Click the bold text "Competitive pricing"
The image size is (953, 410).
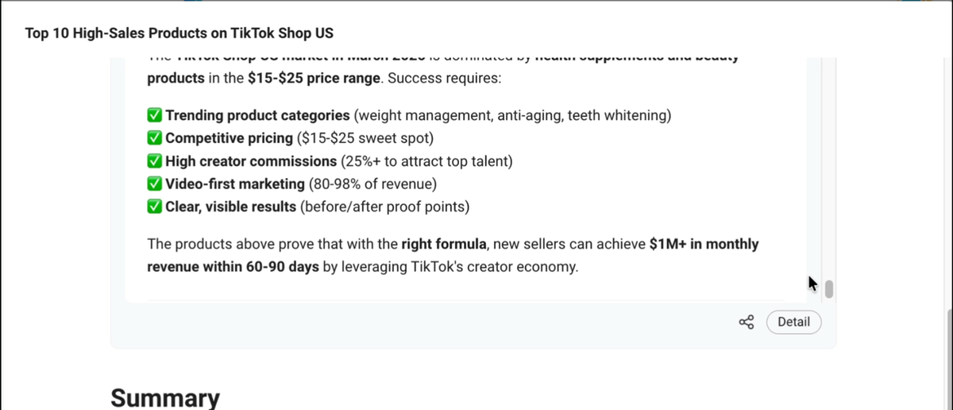229,138
